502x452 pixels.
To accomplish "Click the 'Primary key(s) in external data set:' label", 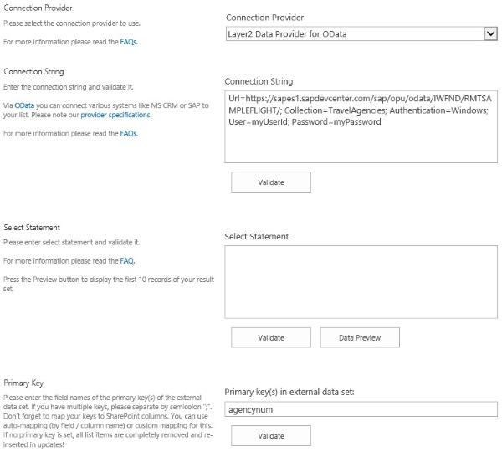I will (x=289, y=392).
